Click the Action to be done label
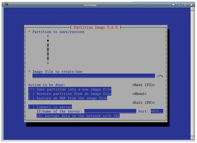197x143 pixels. tap(47, 85)
